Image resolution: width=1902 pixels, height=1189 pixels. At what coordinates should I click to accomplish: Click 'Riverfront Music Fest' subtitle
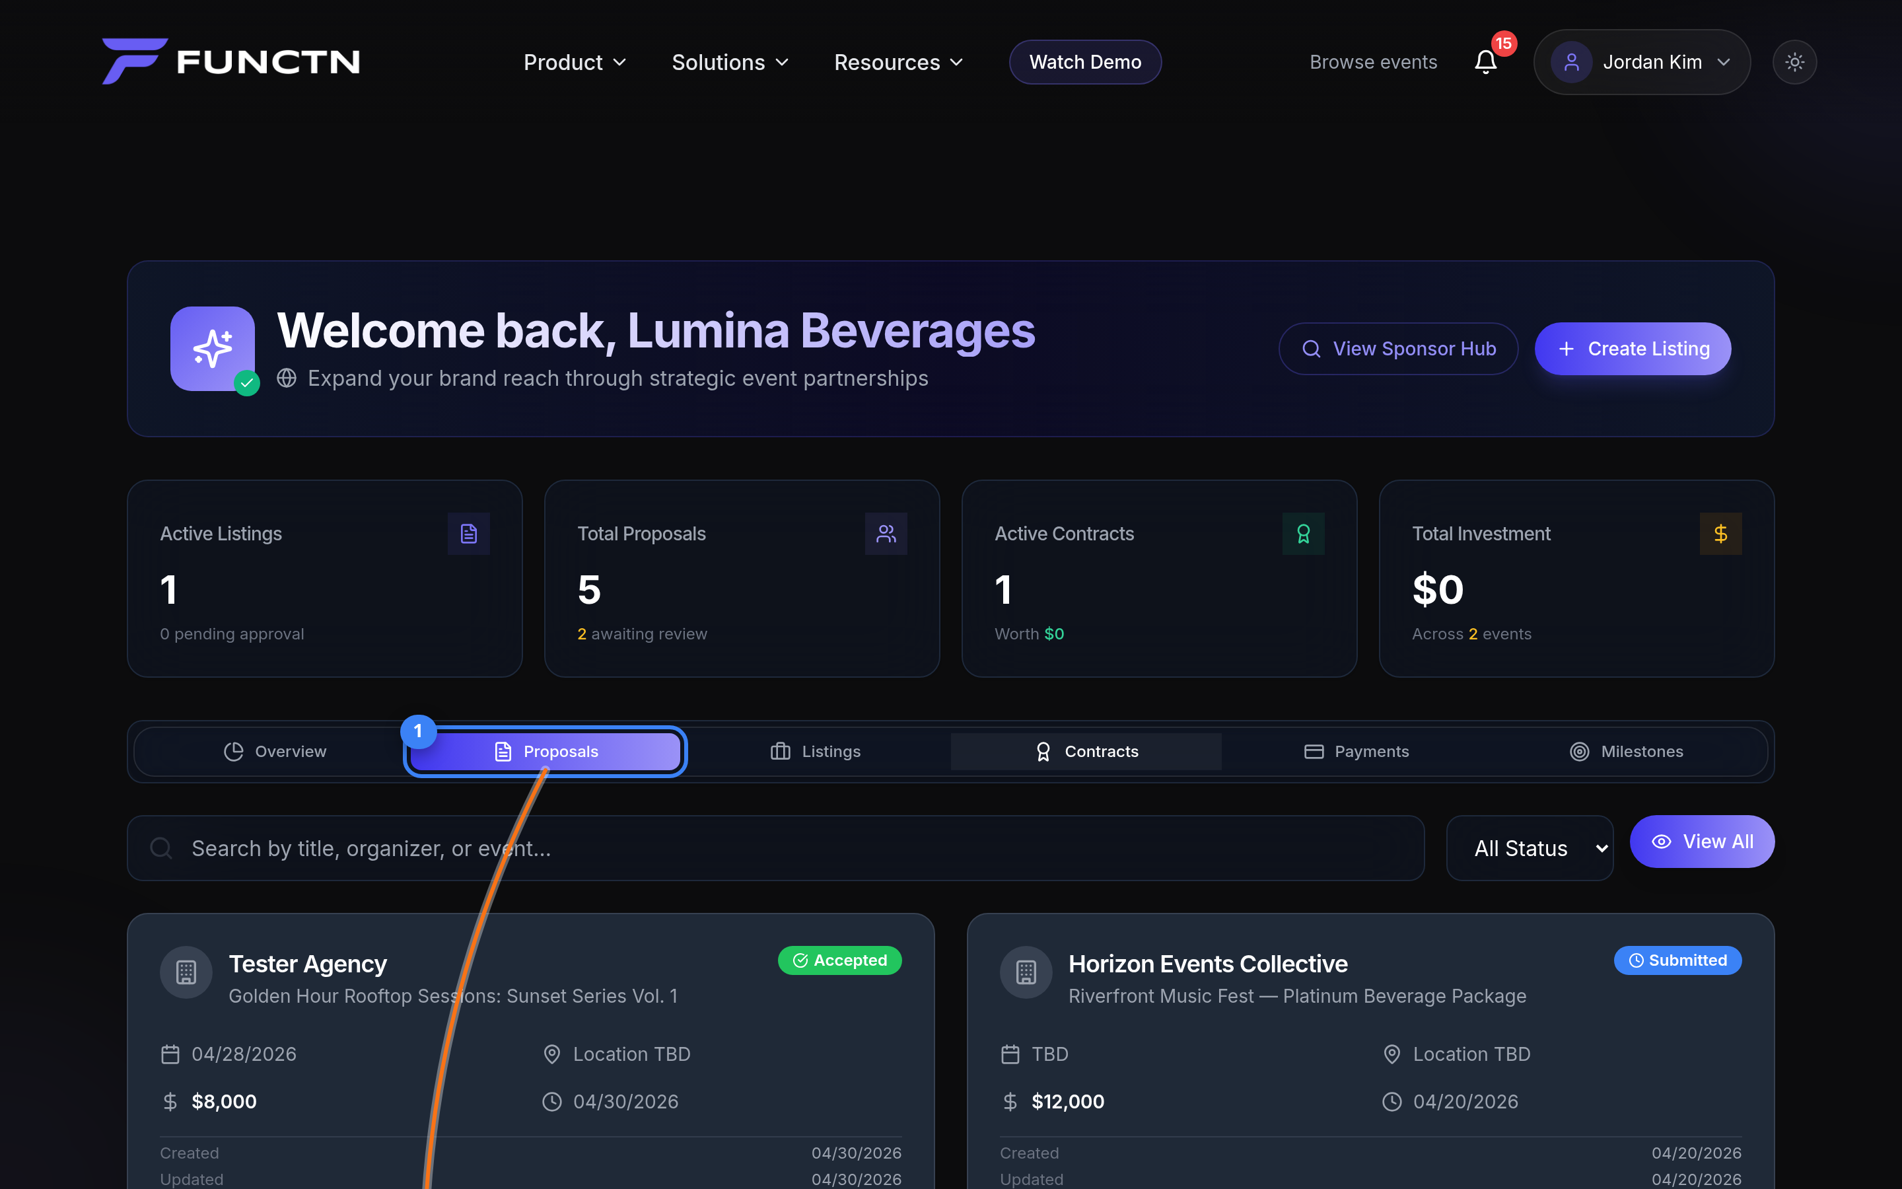click(x=1297, y=995)
